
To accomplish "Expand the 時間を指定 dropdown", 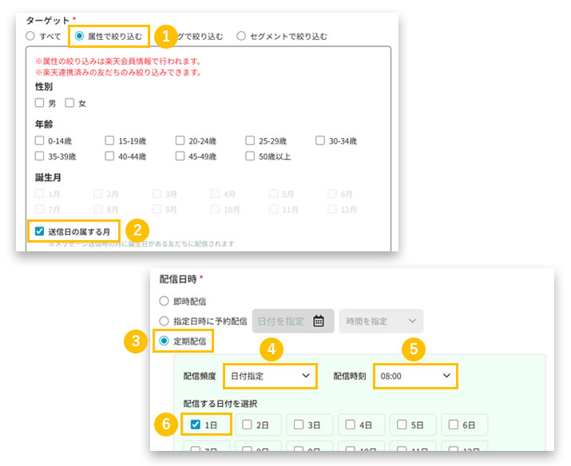I will (381, 322).
